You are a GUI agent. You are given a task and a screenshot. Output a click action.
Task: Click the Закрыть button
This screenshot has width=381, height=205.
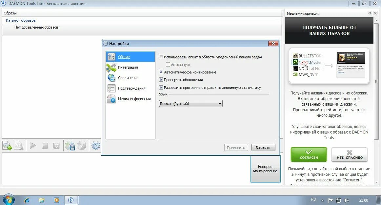[263, 147]
